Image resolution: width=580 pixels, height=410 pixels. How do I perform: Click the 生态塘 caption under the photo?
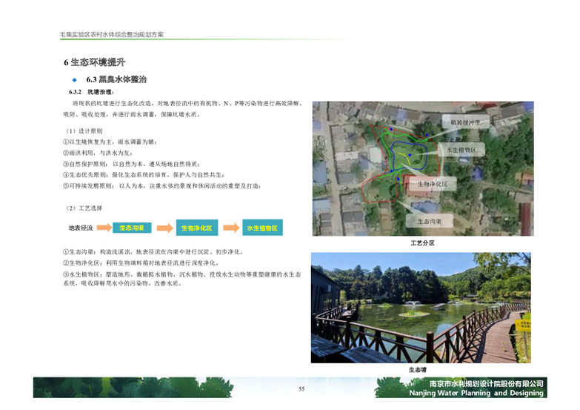418,369
